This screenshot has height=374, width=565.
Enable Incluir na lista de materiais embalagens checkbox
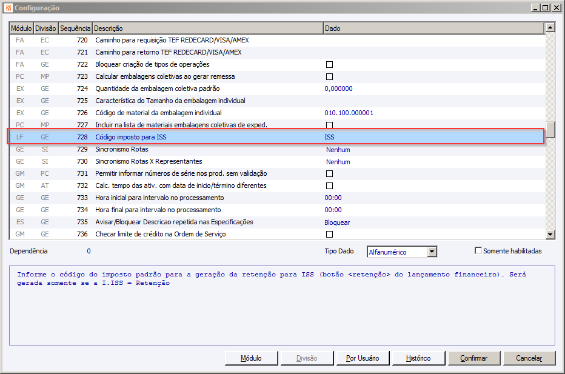[x=329, y=125]
